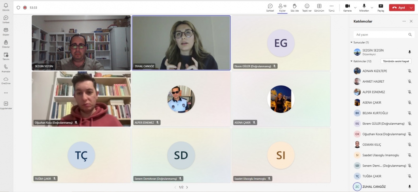Click the SD avatar tile

(x=181, y=155)
